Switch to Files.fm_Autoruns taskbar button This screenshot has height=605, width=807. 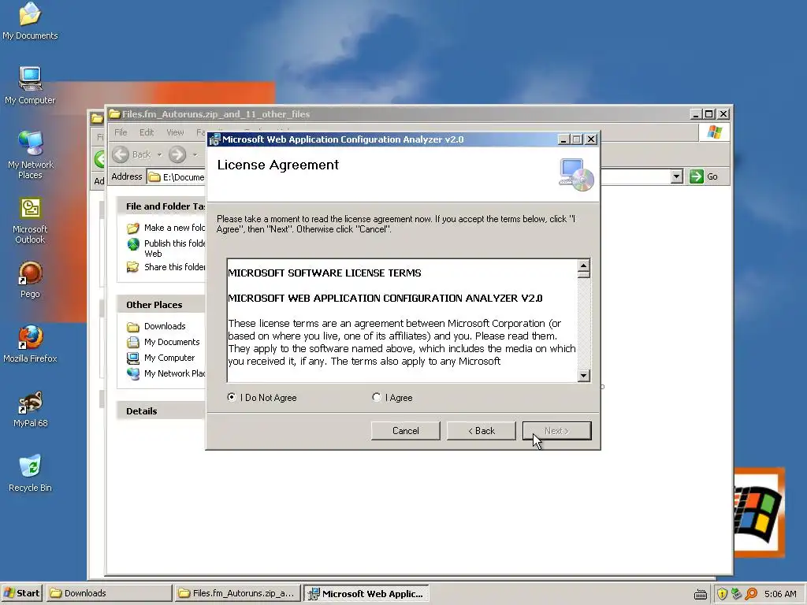point(236,594)
